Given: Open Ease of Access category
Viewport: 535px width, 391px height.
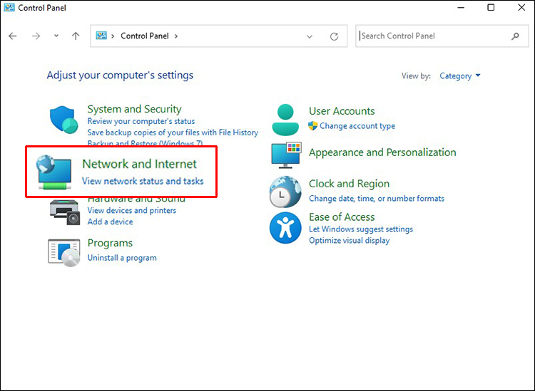Looking at the screenshot, I should tap(342, 217).
